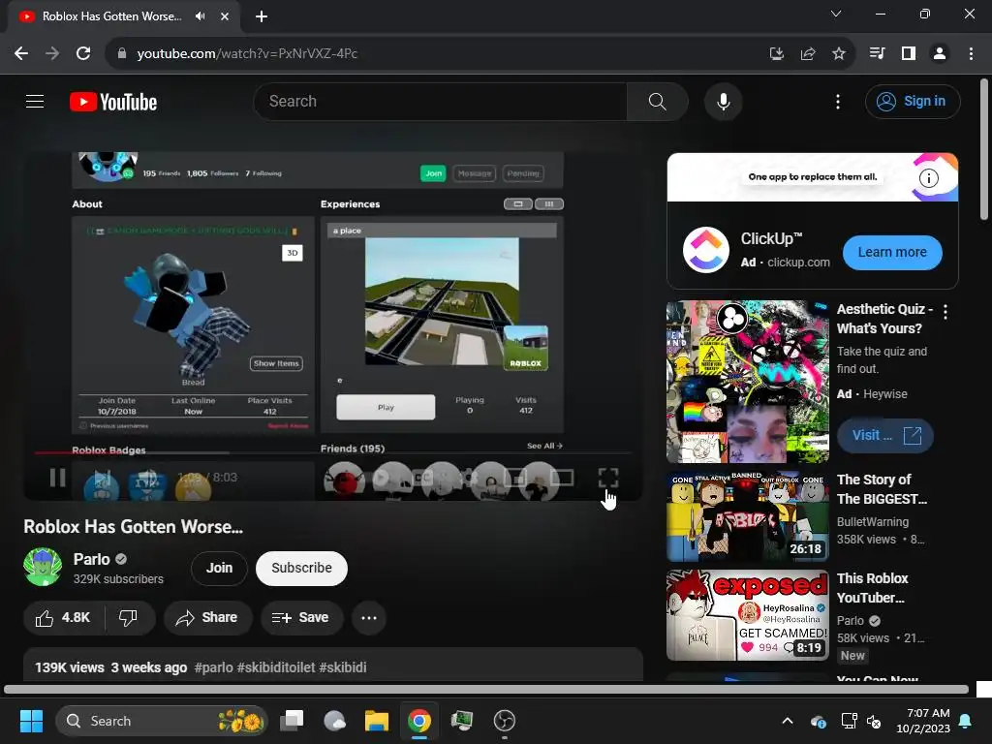This screenshot has width=992, height=744.
Task: Go to YouTube home via logo
Action: (113, 102)
